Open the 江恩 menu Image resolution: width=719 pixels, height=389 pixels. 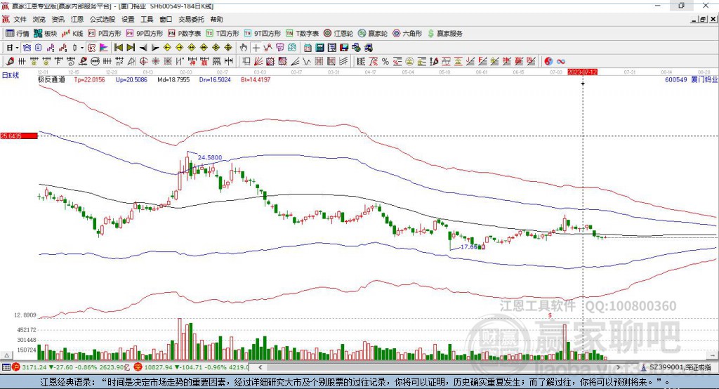click(x=77, y=19)
